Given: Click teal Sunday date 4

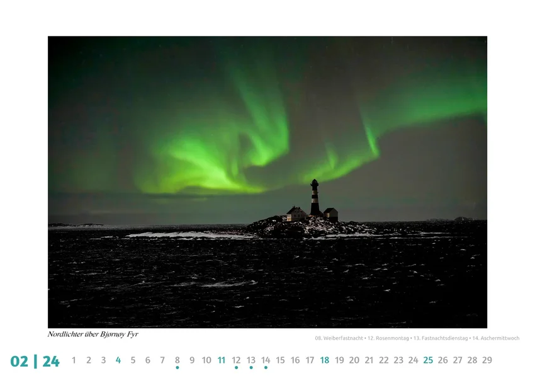Looking at the screenshot, I should [118, 360].
